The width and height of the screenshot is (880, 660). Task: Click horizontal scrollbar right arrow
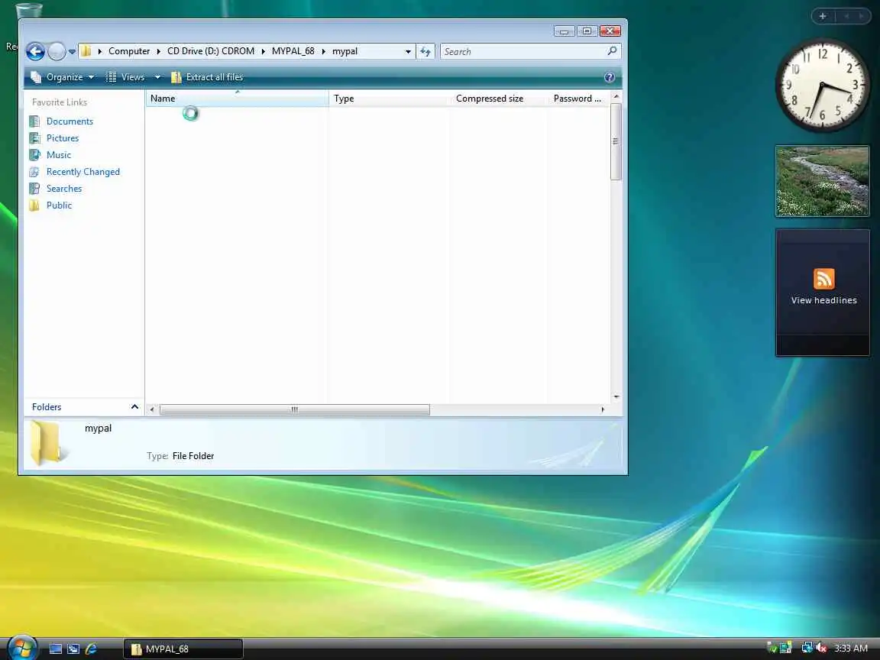click(603, 409)
